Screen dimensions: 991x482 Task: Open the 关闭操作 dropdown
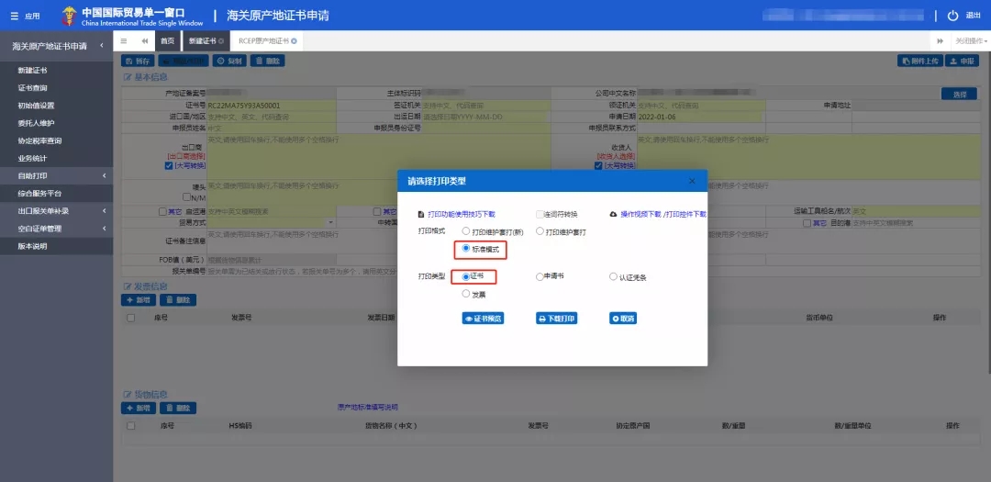(971, 41)
